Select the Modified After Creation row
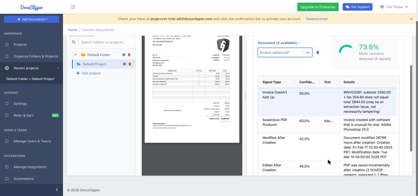 coord(327,147)
